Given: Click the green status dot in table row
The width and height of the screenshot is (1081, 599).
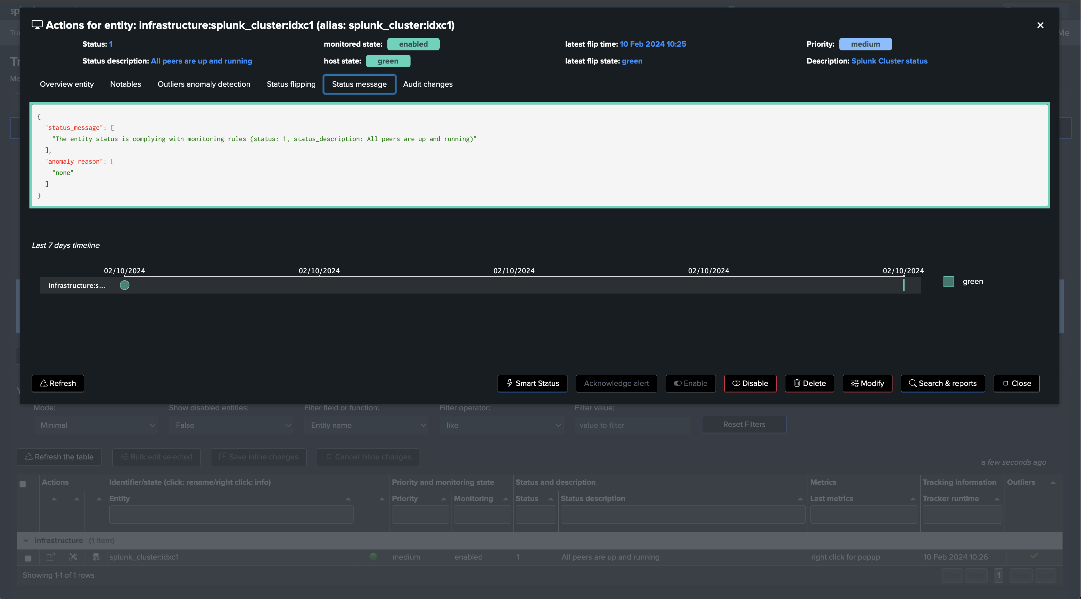Looking at the screenshot, I should tap(373, 557).
